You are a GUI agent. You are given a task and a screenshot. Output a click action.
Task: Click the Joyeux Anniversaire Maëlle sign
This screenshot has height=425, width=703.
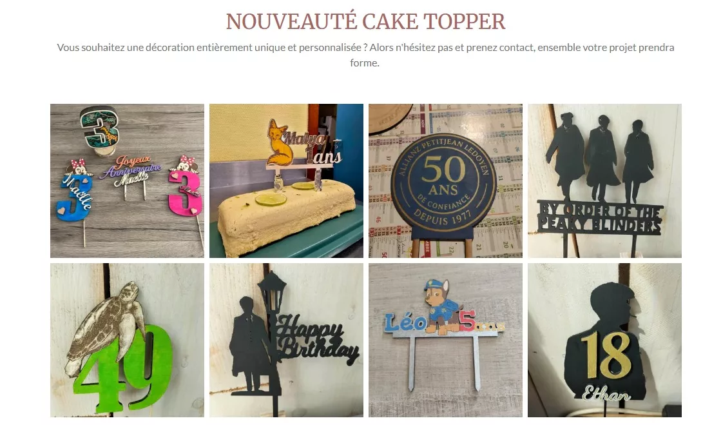pyautogui.click(x=130, y=172)
